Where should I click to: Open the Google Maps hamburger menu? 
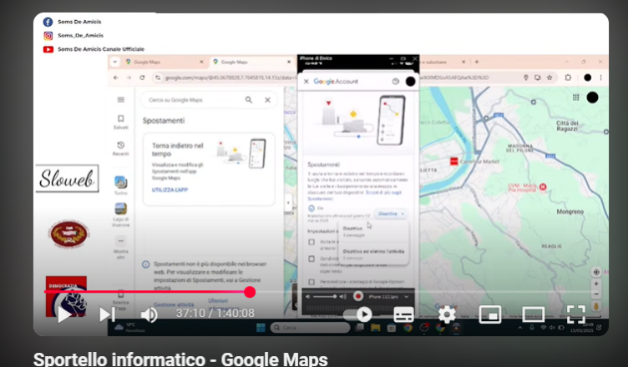(x=121, y=99)
